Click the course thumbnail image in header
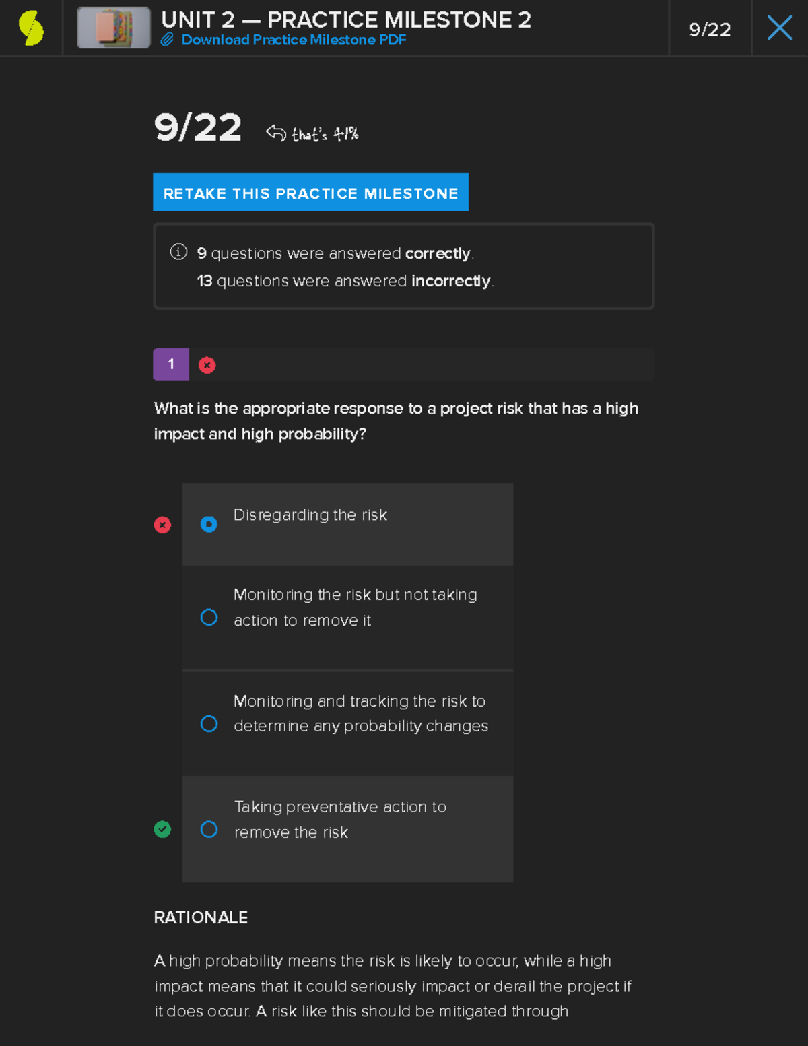Image resolution: width=808 pixels, height=1046 pixels. [114, 28]
